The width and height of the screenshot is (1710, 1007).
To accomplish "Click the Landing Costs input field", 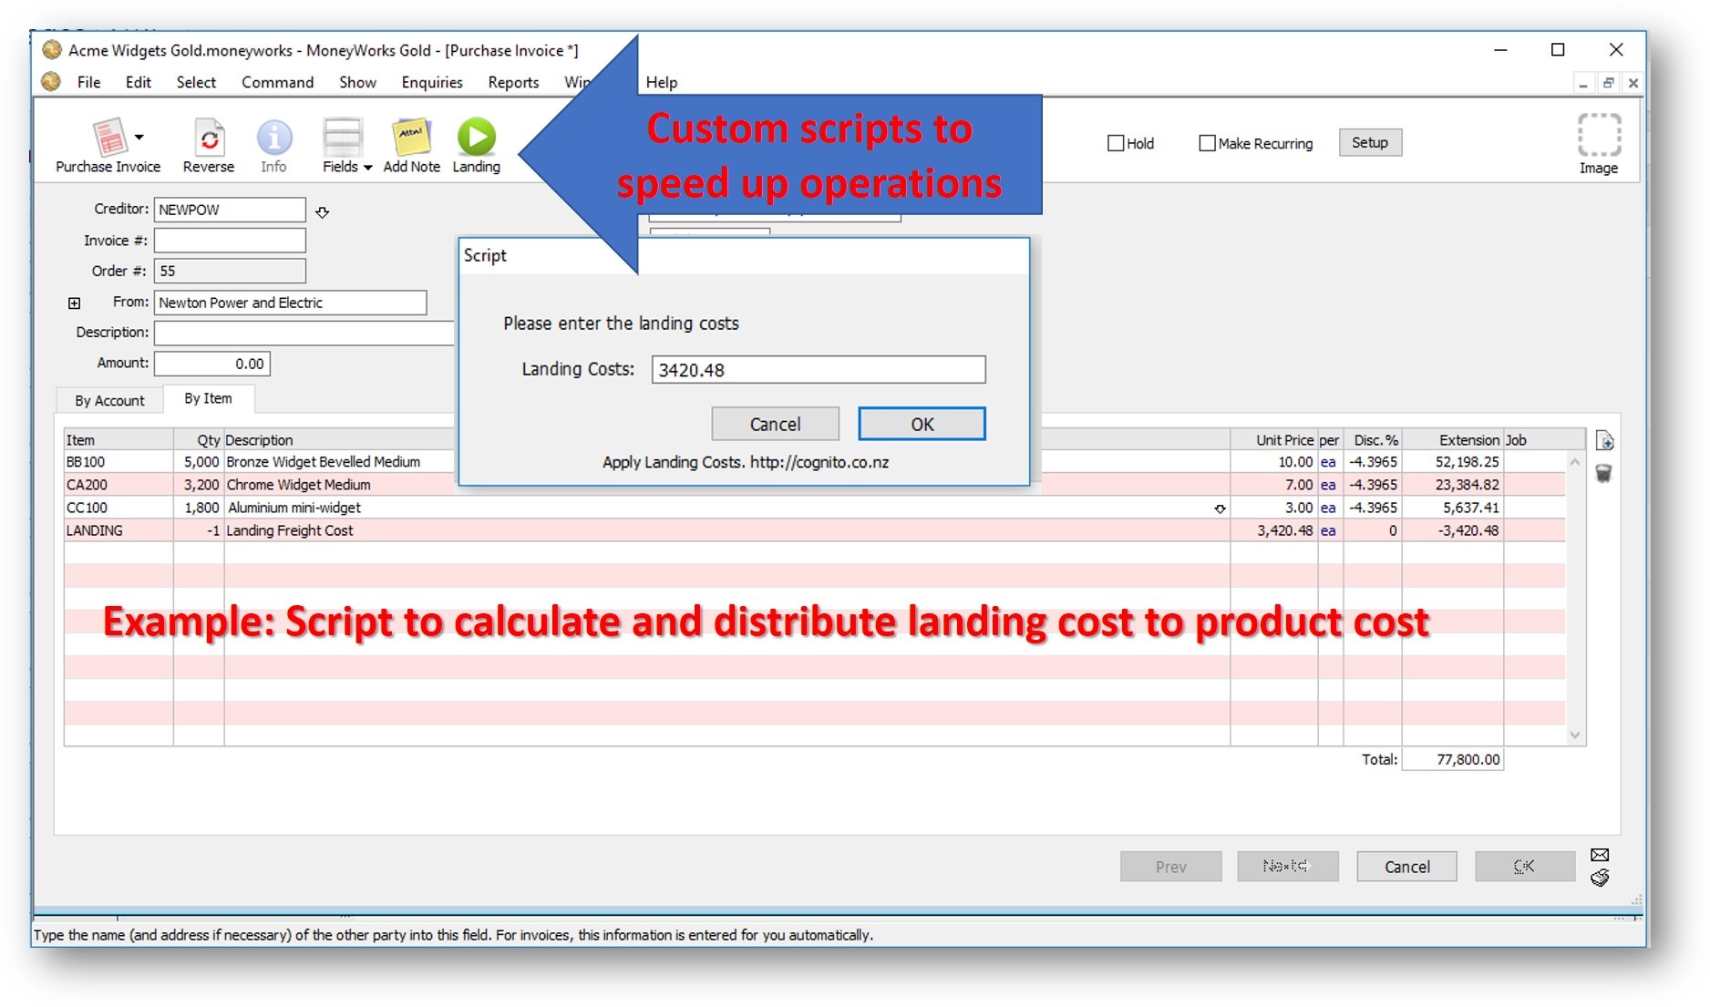I will 819,369.
